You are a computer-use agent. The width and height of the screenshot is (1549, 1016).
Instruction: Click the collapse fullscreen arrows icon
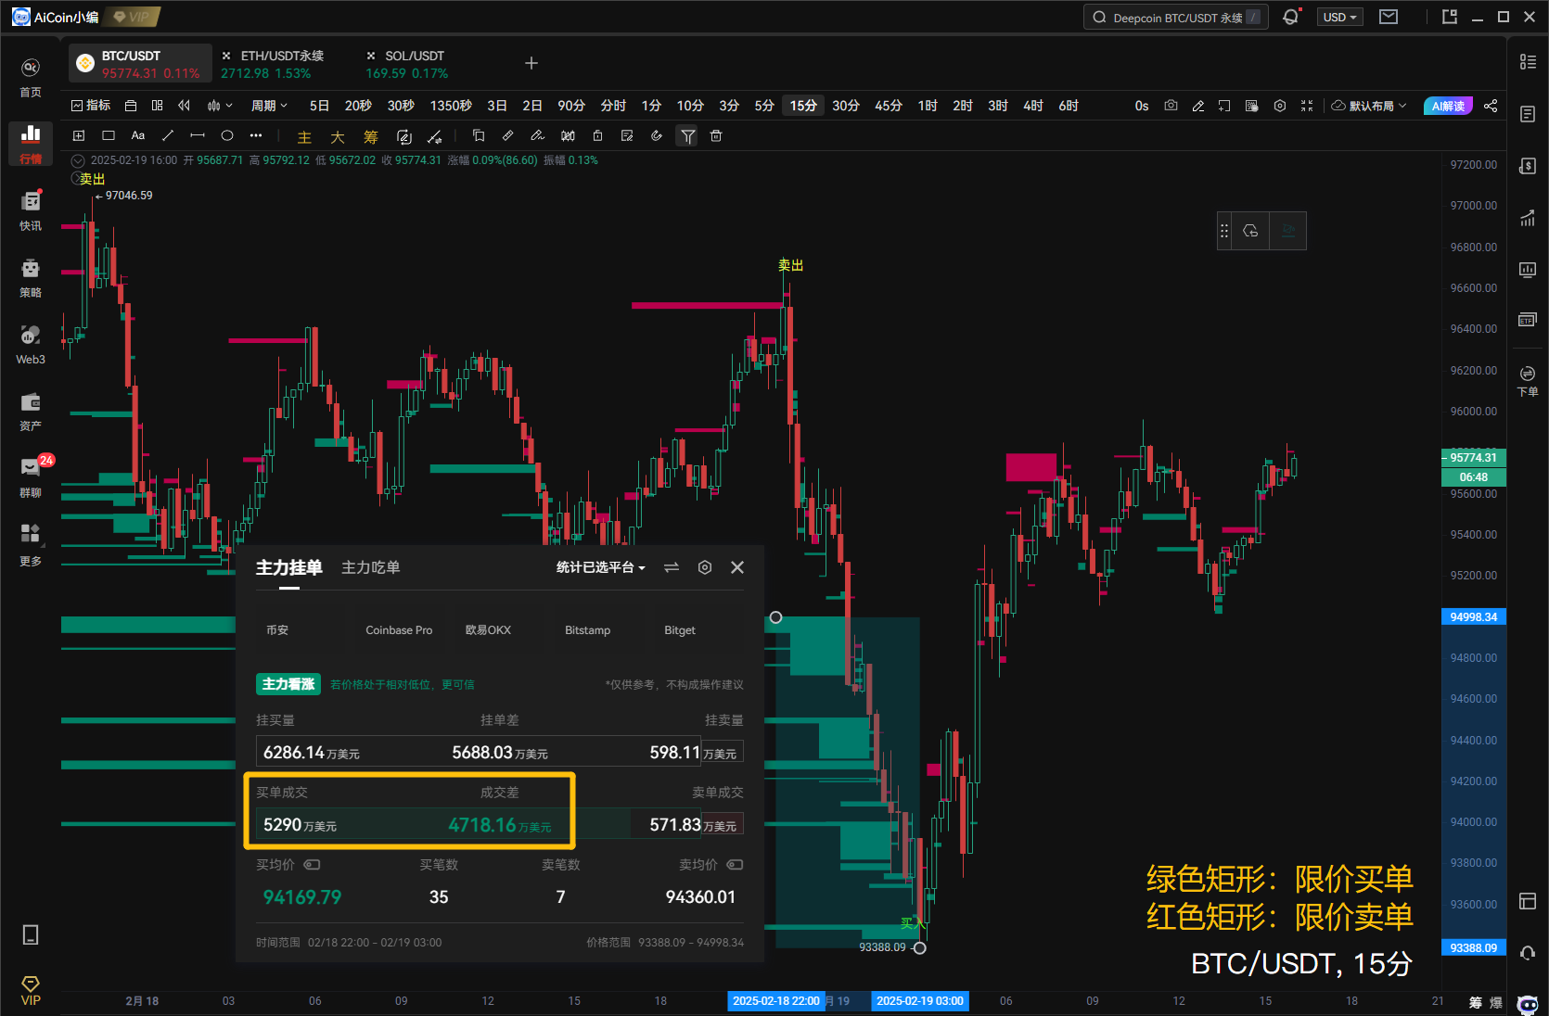pos(1307,106)
